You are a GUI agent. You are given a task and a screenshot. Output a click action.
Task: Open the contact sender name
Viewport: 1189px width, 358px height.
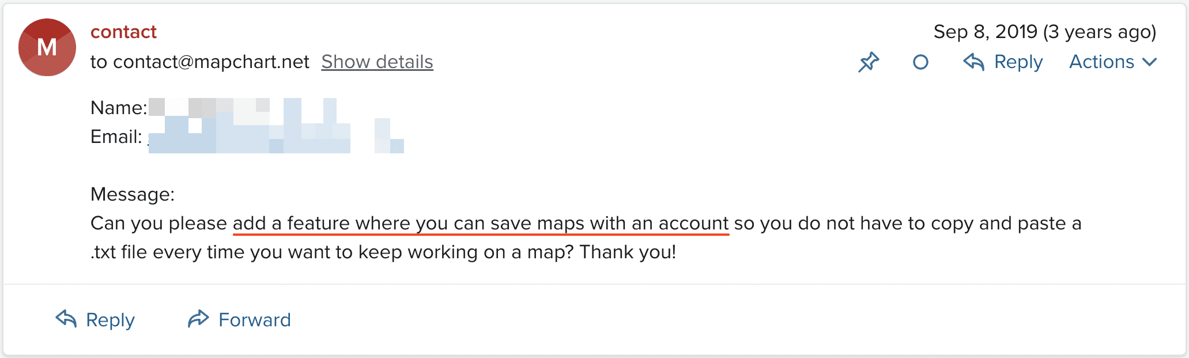pos(123,32)
